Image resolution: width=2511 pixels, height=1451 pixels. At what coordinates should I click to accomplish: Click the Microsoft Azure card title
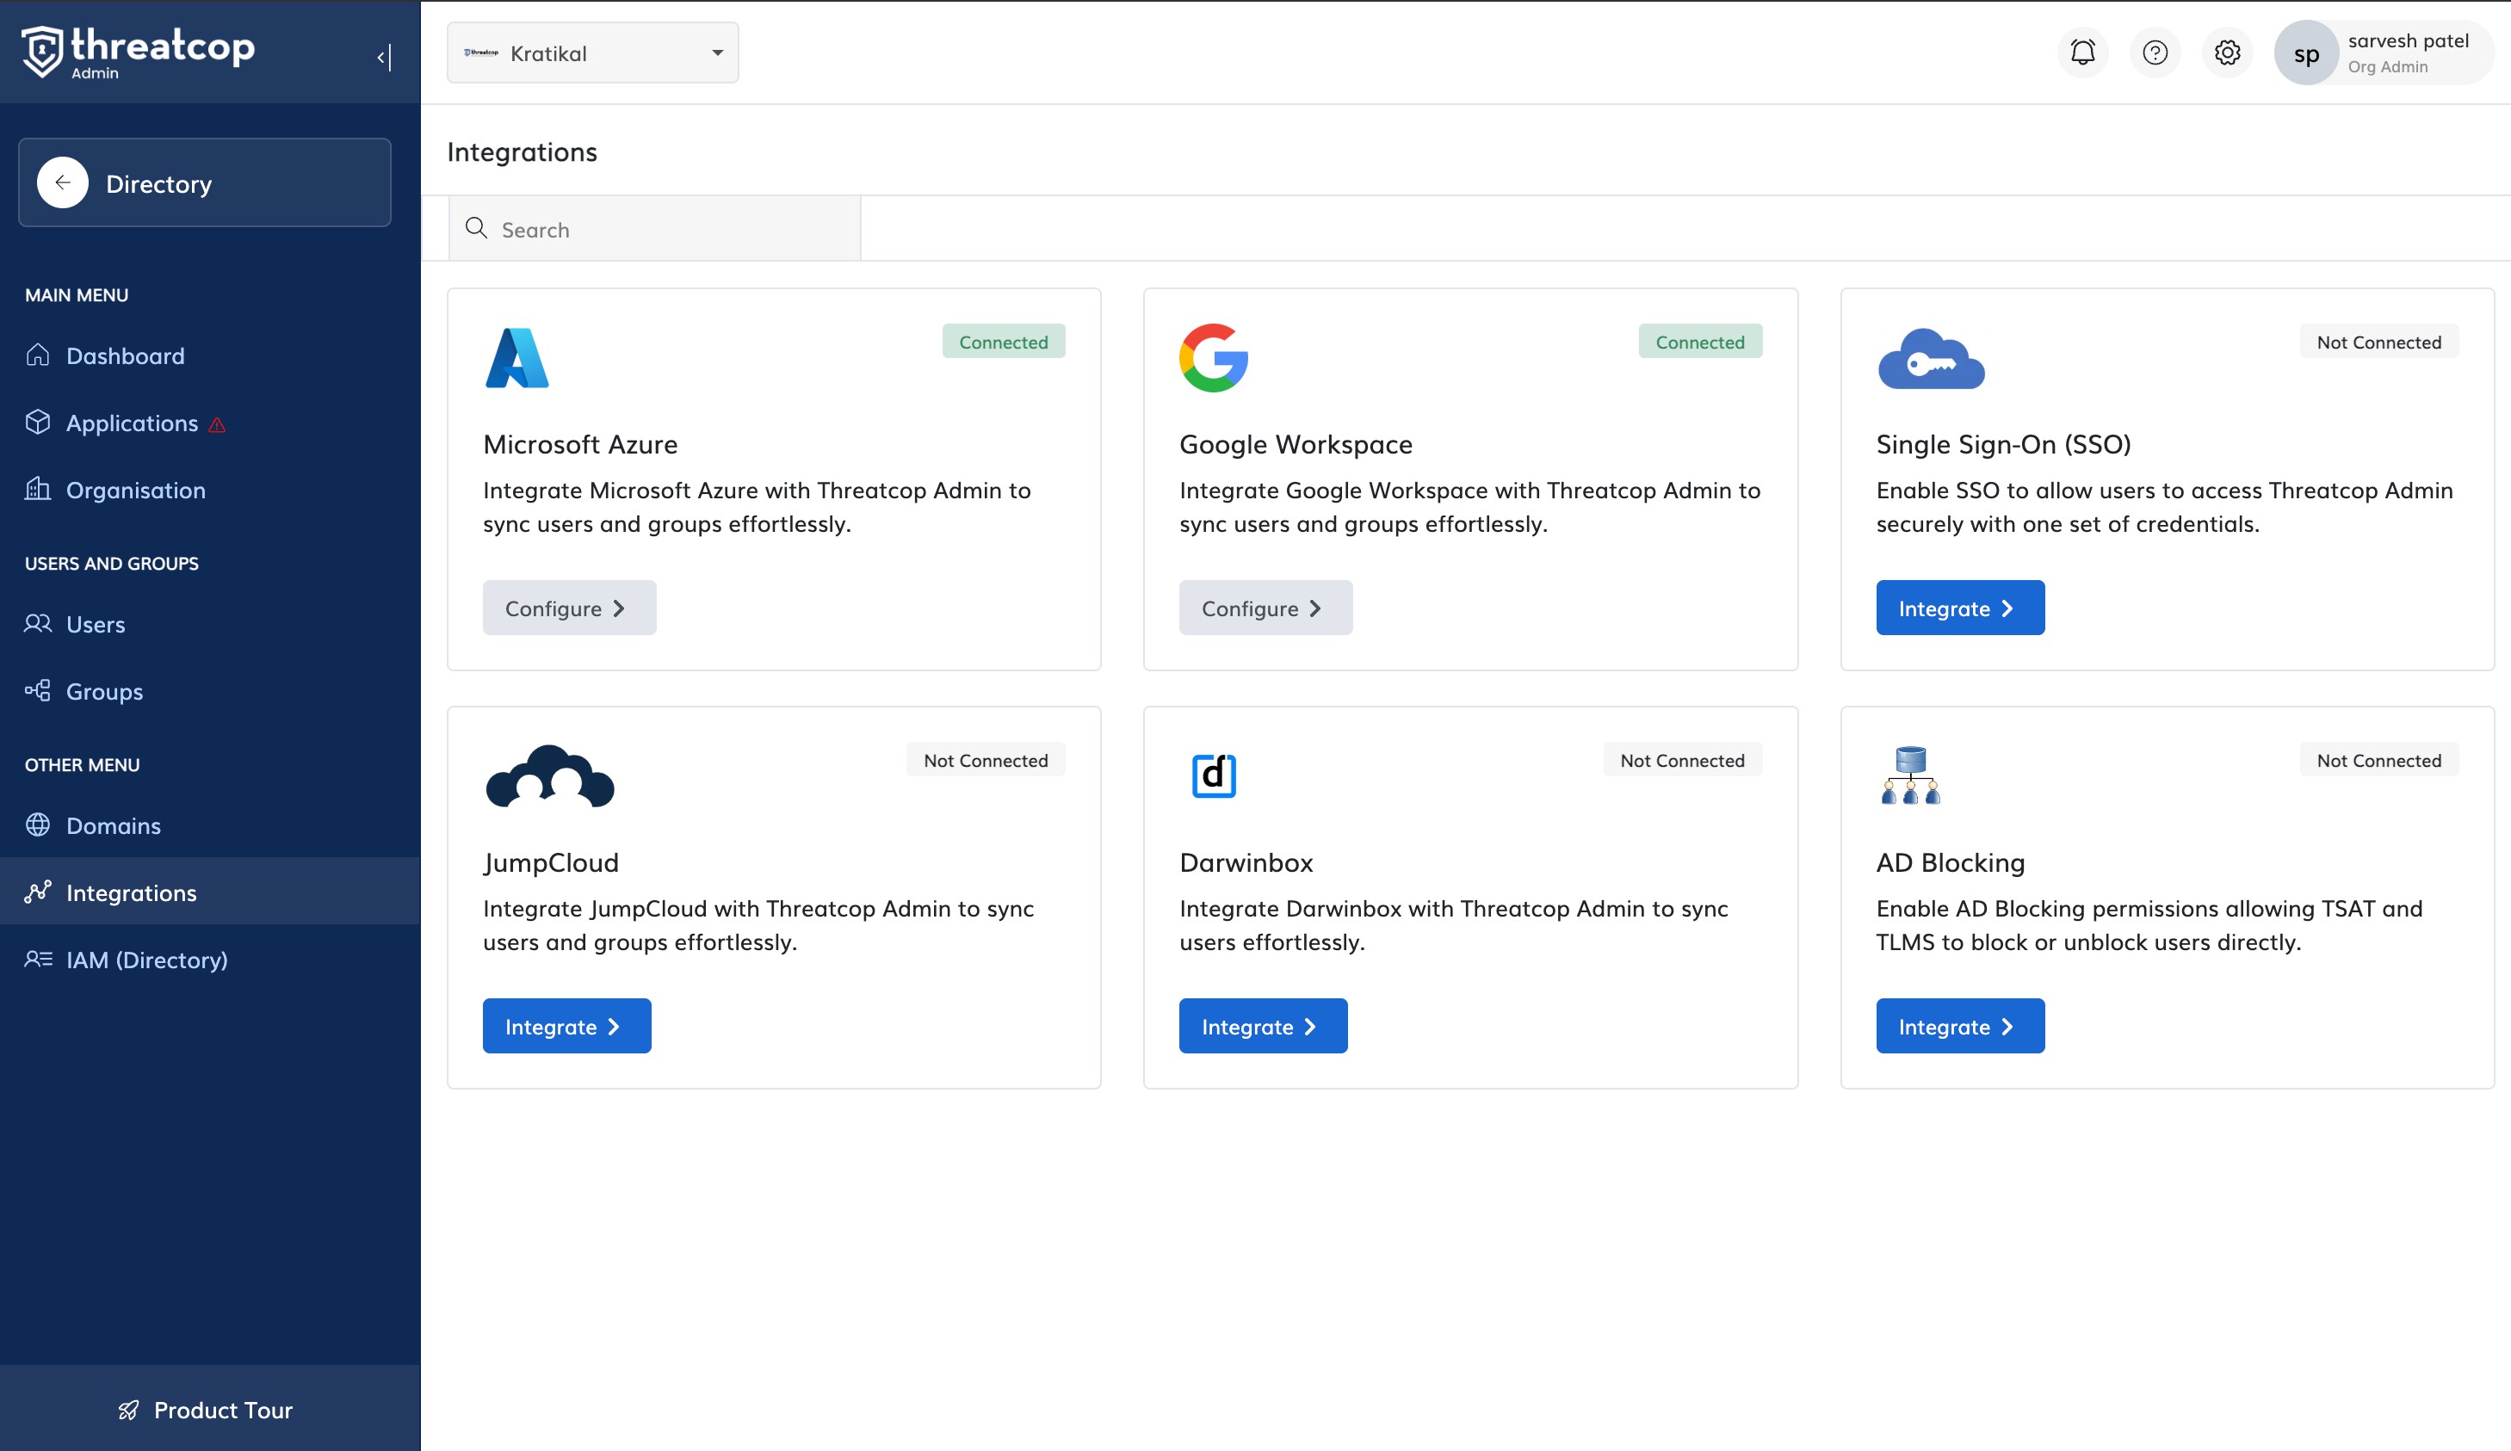tap(580, 444)
